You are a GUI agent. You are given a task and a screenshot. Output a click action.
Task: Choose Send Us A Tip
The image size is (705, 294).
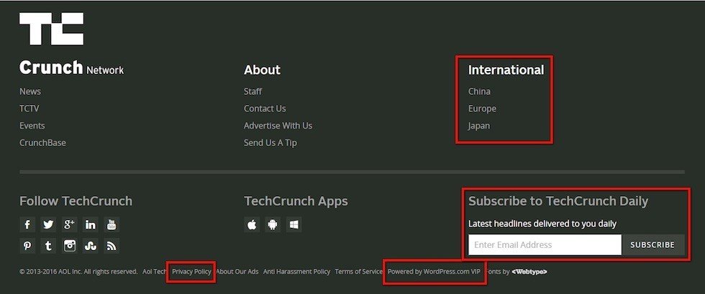[270, 142]
